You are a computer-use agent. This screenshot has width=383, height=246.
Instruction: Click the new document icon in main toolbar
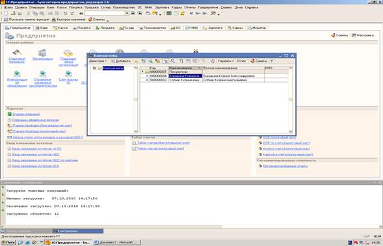(x=6, y=13)
